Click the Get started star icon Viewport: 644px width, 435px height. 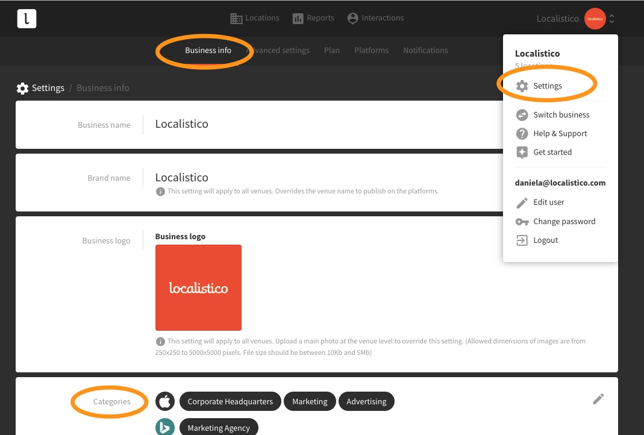pos(522,152)
